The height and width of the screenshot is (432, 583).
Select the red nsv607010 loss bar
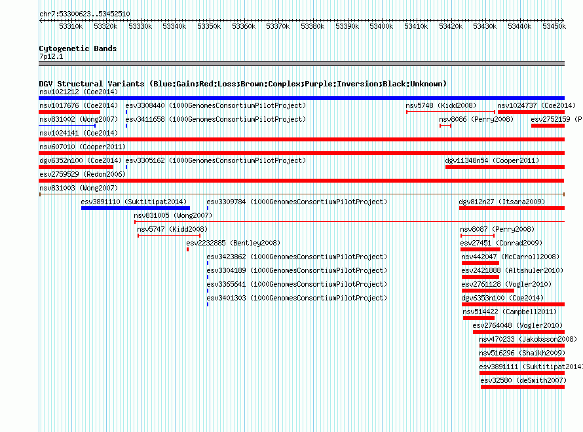pyautogui.click(x=301, y=153)
